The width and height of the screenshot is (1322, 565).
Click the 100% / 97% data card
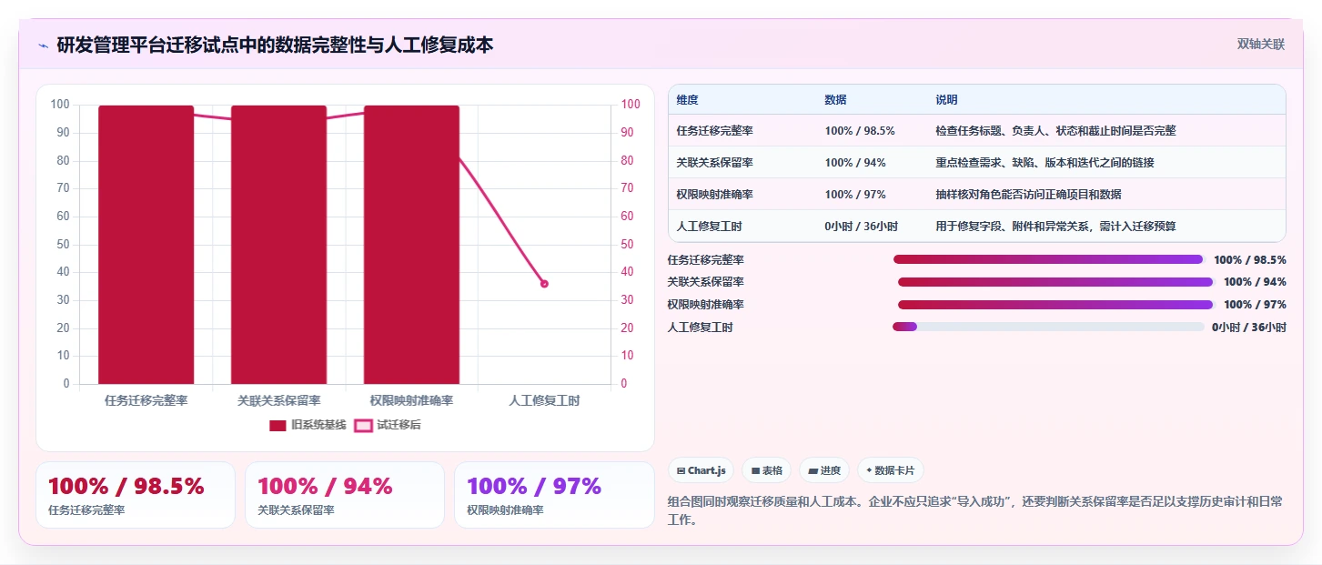(554, 495)
